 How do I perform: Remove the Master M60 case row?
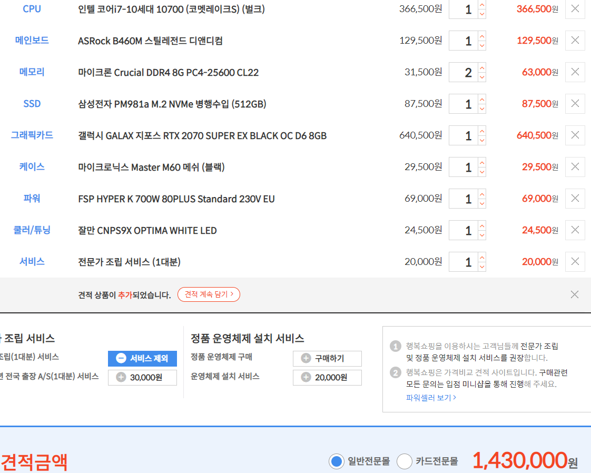point(575,166)
